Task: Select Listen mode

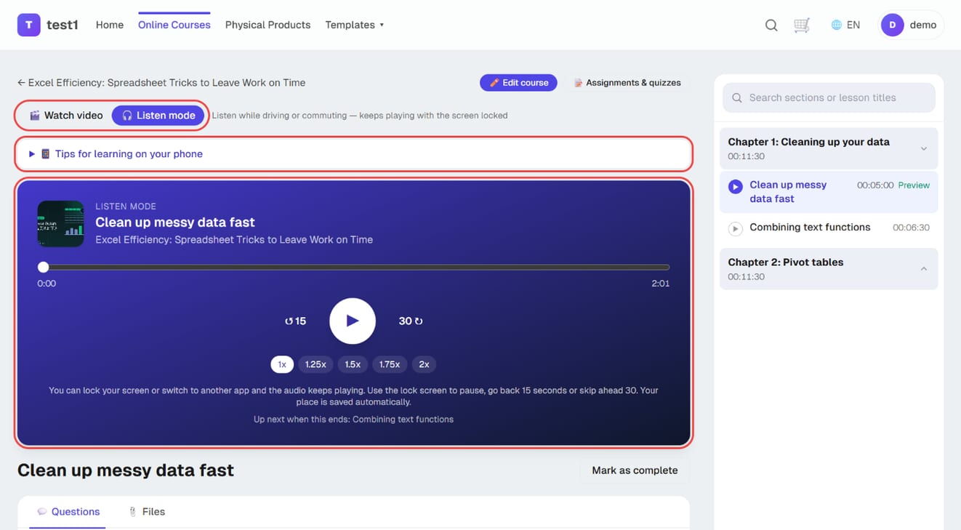Action: [x=158, y=116]
